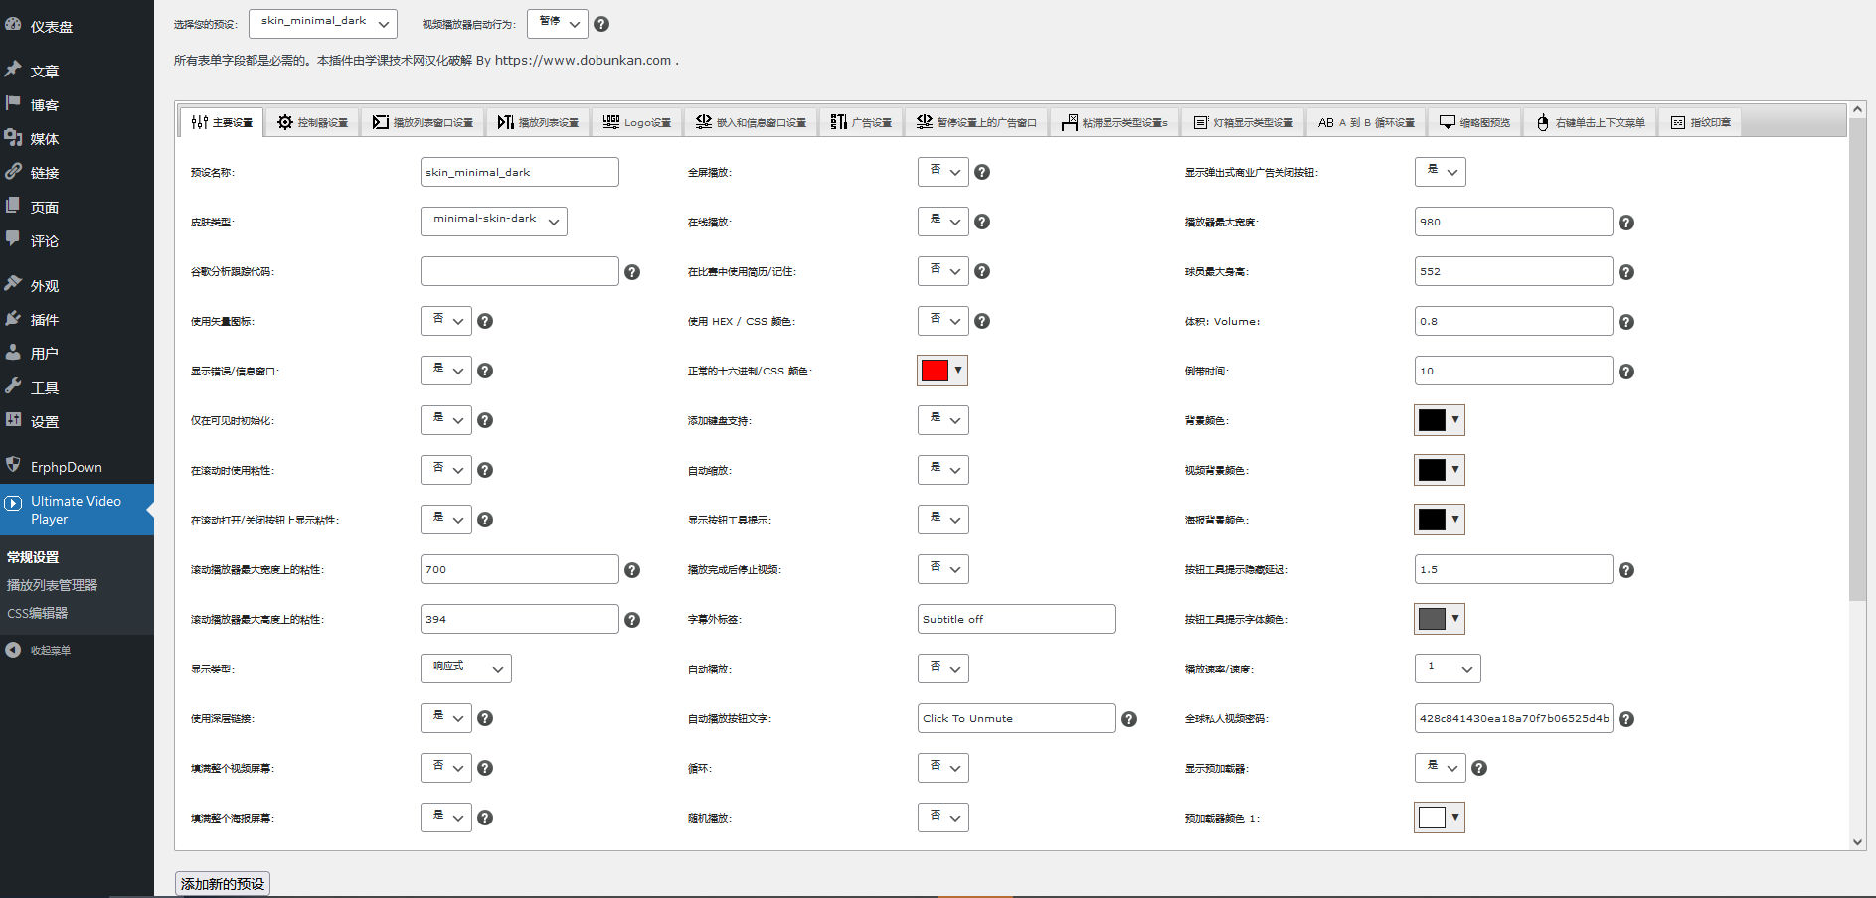Open the preset selector skin_minimal_dark dropdown
The width and height of the screenshot is (1876, 898).
[323, 24]
